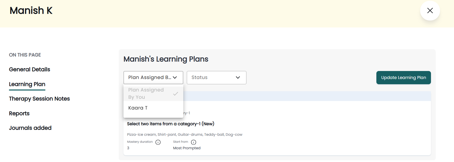Click the Select two items plan title

click(x=171, y=124)
